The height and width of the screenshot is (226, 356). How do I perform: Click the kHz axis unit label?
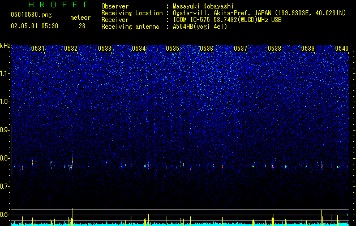click(x=5, y=46)
